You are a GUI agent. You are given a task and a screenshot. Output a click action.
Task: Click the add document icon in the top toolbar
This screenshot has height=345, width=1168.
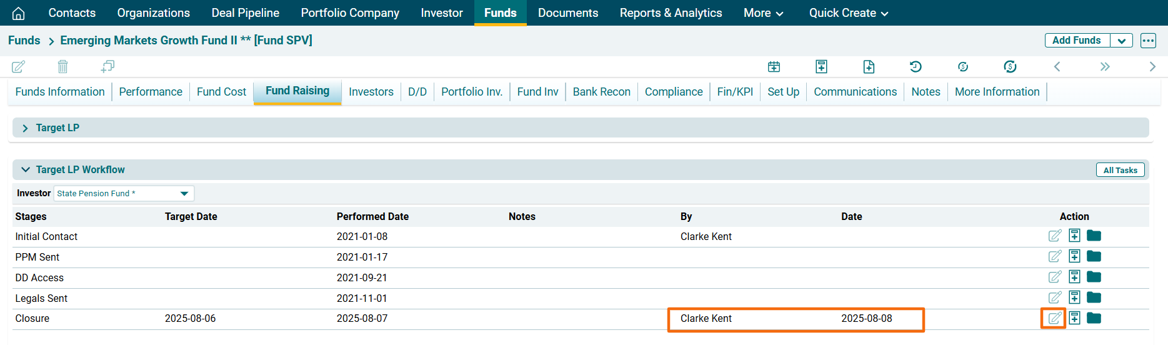point(869,66)
